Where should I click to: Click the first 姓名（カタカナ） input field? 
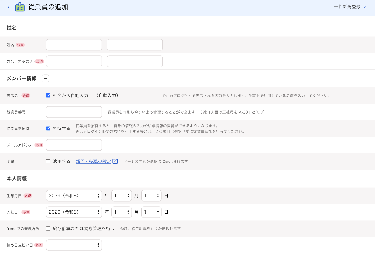point(74,61)
